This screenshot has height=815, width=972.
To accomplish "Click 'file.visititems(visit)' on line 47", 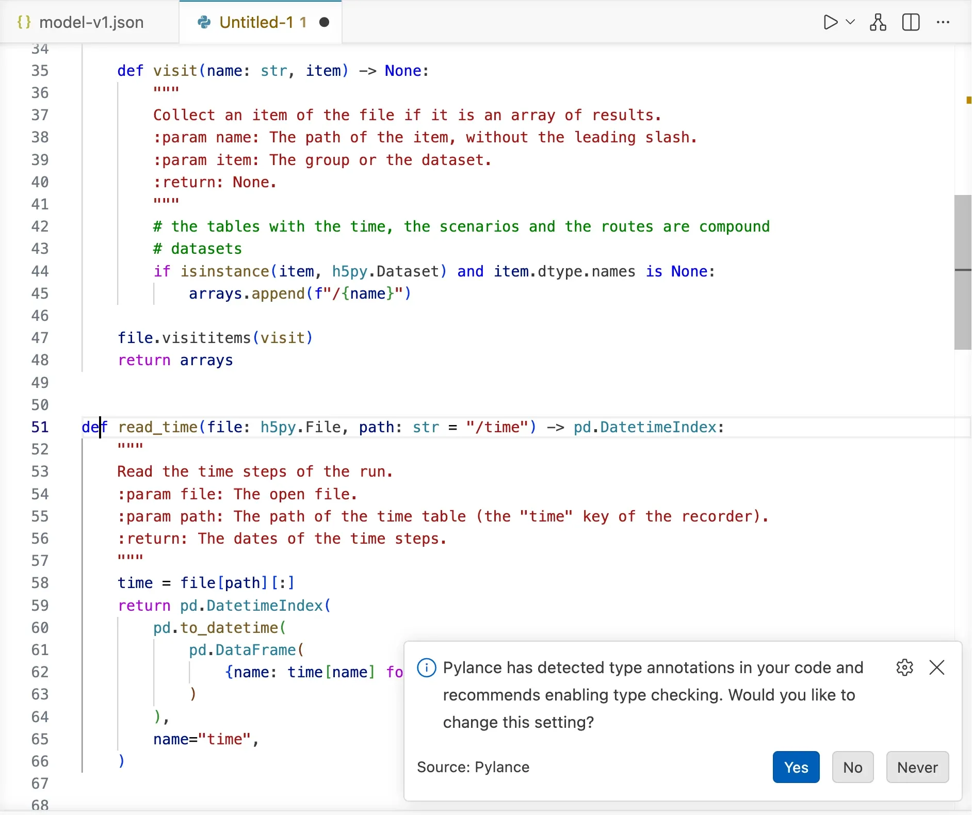I will point(216,338).
